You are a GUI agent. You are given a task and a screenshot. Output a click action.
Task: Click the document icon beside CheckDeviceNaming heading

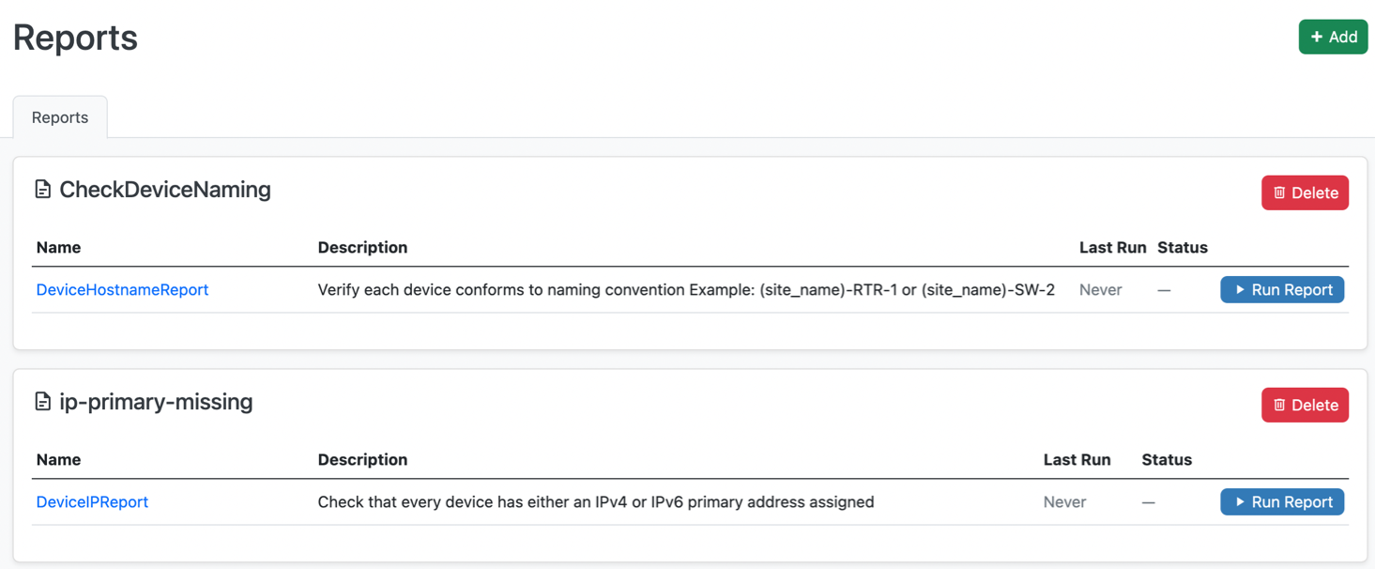(42, 189)
